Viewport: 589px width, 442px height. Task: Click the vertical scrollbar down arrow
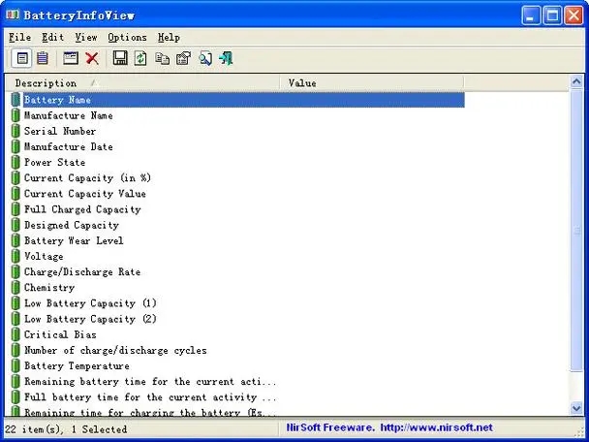tap(578, 408)
